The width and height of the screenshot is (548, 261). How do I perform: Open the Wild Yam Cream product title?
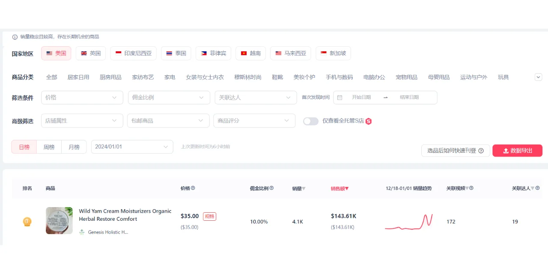coord(125,215)
